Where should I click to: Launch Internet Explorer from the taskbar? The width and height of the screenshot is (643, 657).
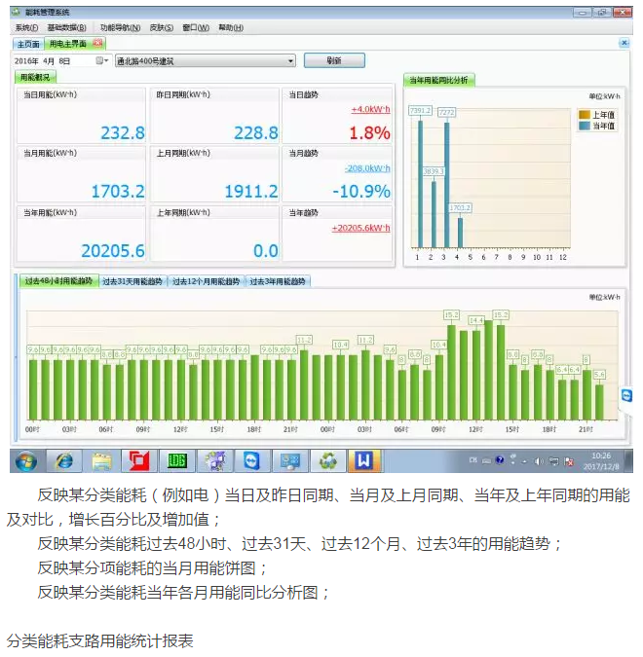pos(64,461)
